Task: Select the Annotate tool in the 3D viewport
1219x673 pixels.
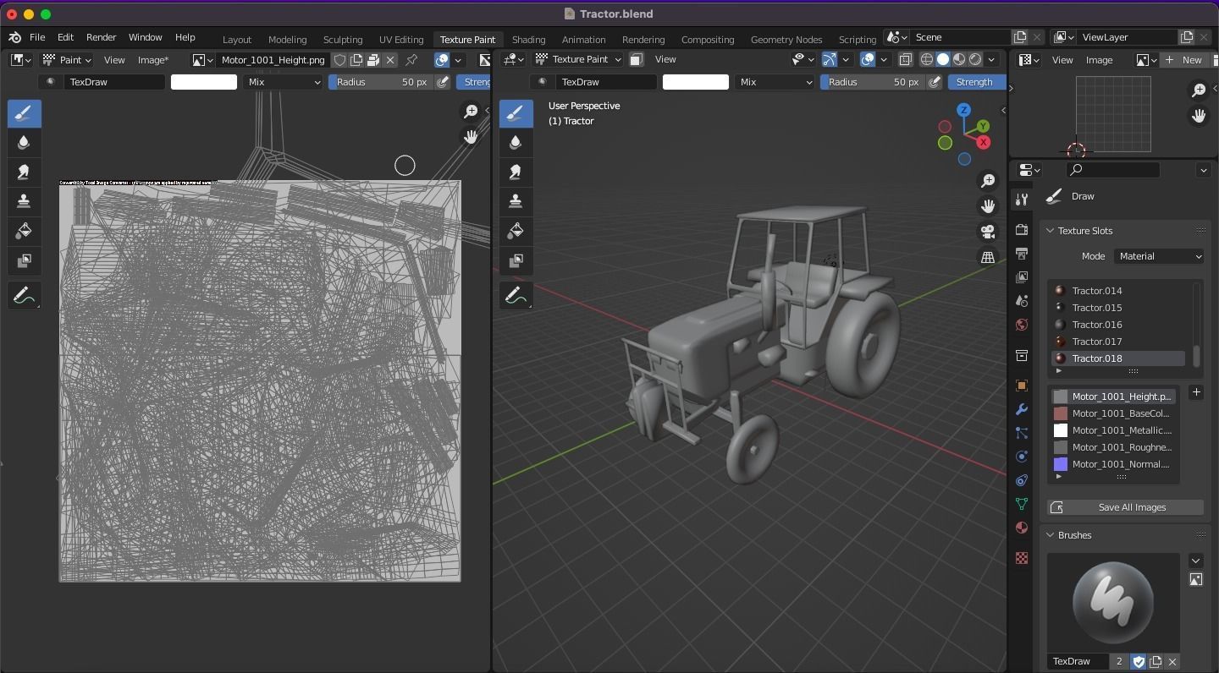Action: [x=516, y=296]
